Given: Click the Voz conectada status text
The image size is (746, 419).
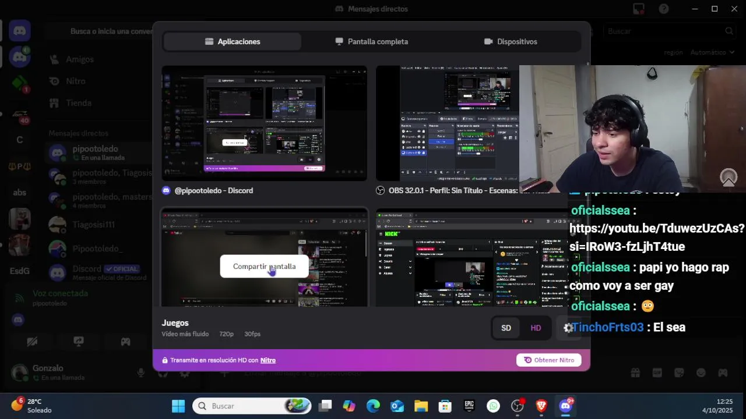Looking at the screenshot, I should [60, 293].
